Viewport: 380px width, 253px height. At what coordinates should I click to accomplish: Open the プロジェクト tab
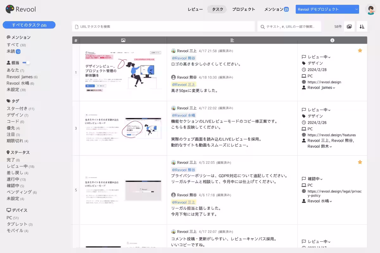click(x=244, y=9)
